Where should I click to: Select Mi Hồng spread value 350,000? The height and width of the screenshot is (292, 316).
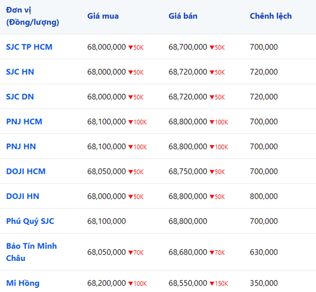264,283
